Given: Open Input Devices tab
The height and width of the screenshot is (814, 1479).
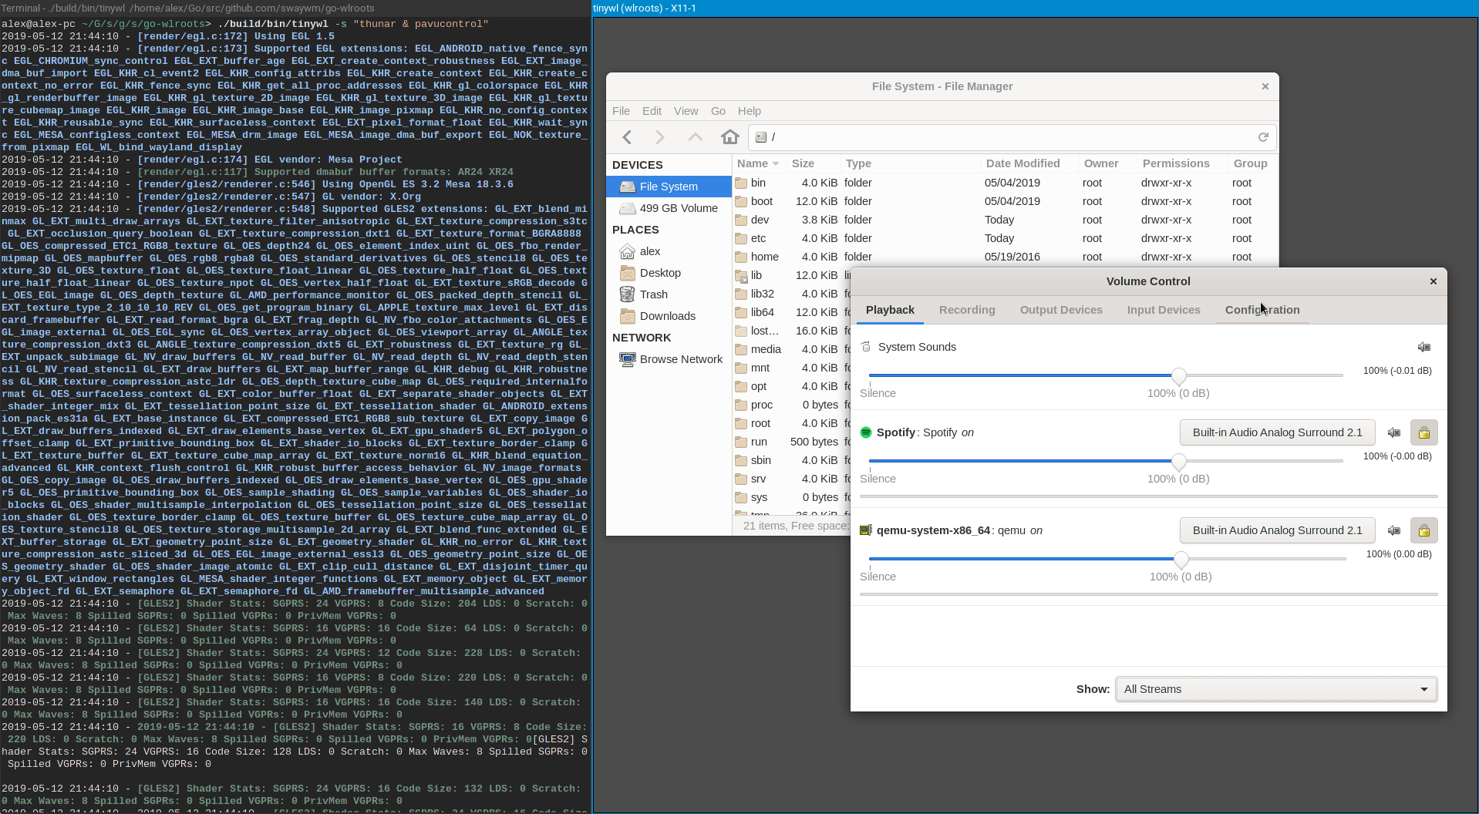Looking at the screenshot, I should (1164, 310).
